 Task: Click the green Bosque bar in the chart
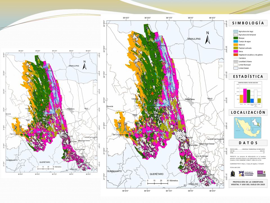[x=248, y=96]
